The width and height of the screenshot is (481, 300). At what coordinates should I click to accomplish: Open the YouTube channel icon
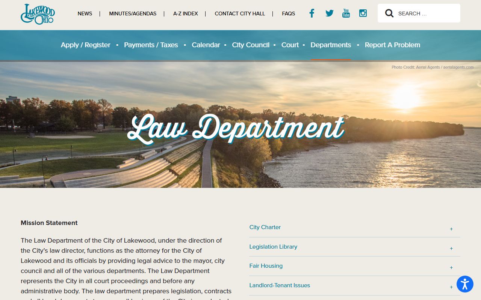pyautogui.click(x=346, y=13)
